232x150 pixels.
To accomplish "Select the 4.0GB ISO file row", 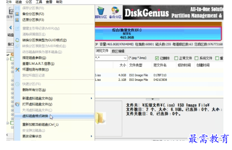I will click(159, 75).
